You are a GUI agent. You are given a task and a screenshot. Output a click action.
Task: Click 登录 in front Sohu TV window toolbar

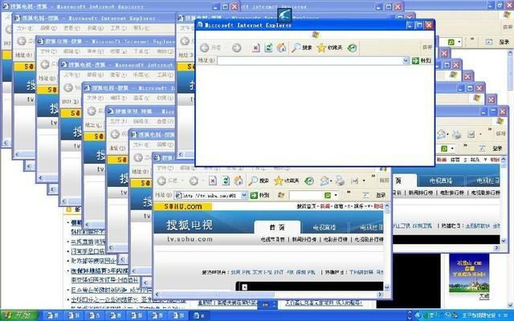(x=381, y=195)
